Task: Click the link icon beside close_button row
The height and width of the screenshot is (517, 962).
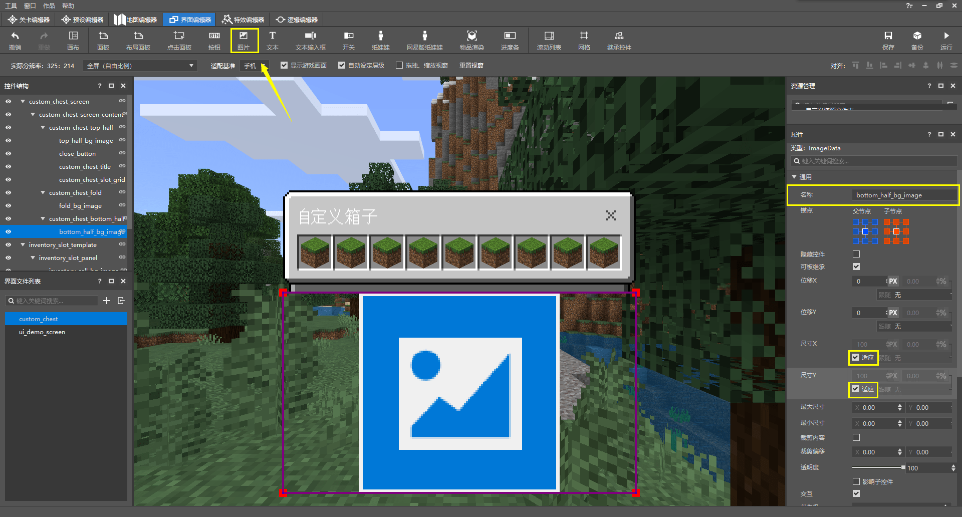Action: pyautogui.click(x=122, y=153)
